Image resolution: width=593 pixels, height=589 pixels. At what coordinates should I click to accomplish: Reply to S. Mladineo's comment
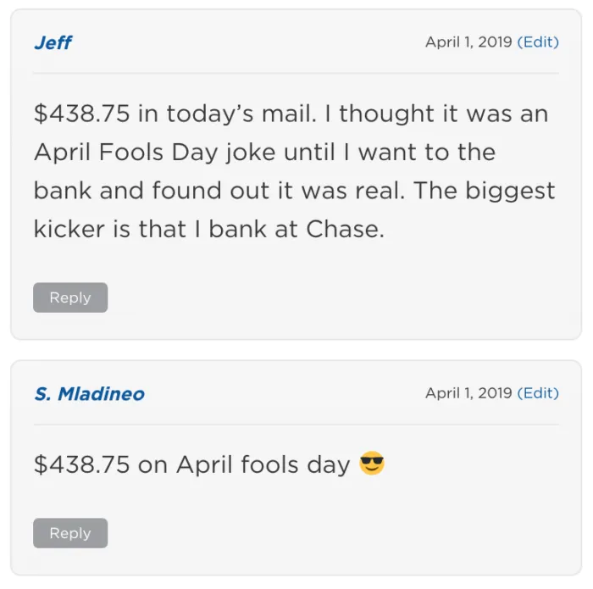pyautogui.click(x=70, y=533)
